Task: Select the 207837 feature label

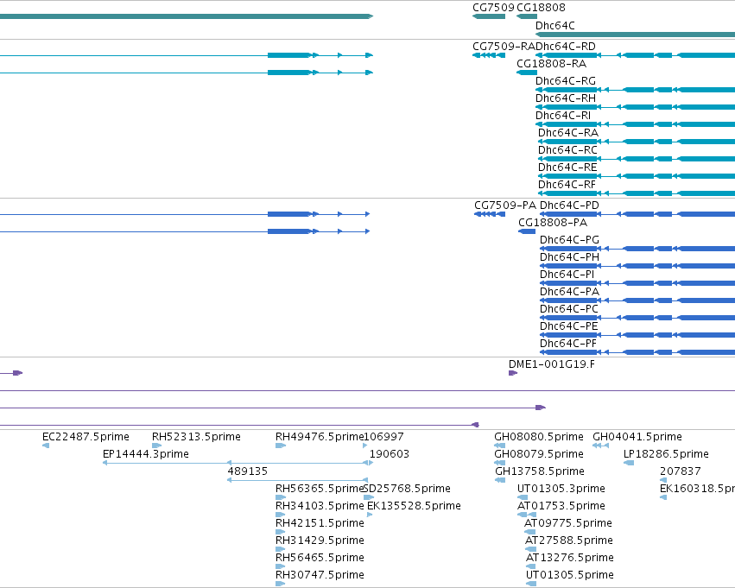Action: (681, 471)
